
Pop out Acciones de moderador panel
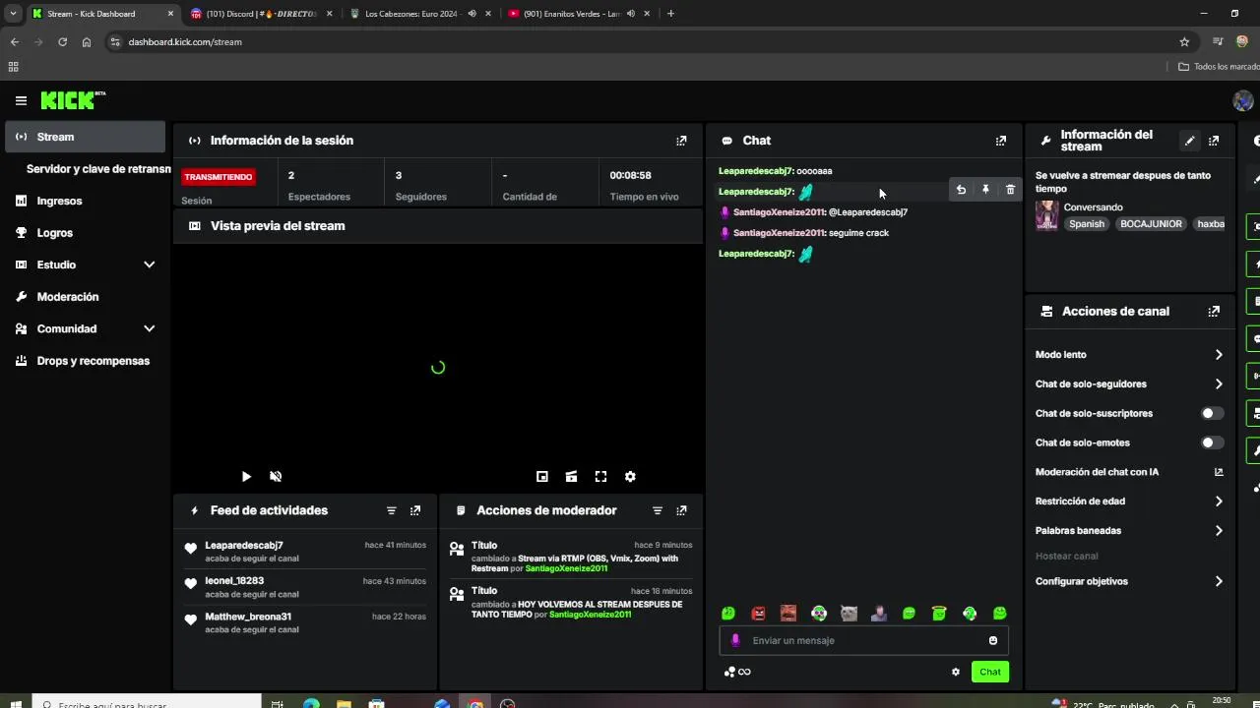click(x=681, y=510)
